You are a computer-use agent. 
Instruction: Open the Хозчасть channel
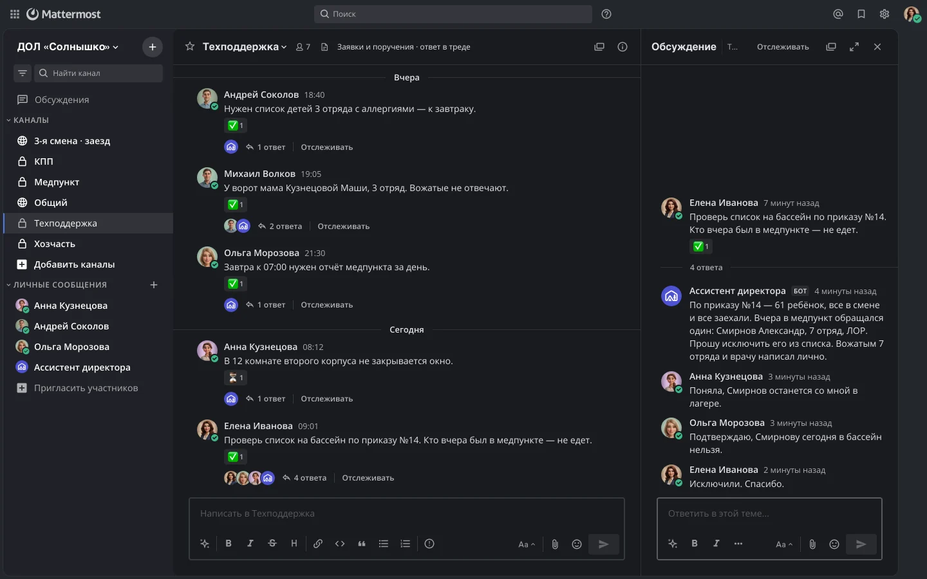[x=88, y=244]
